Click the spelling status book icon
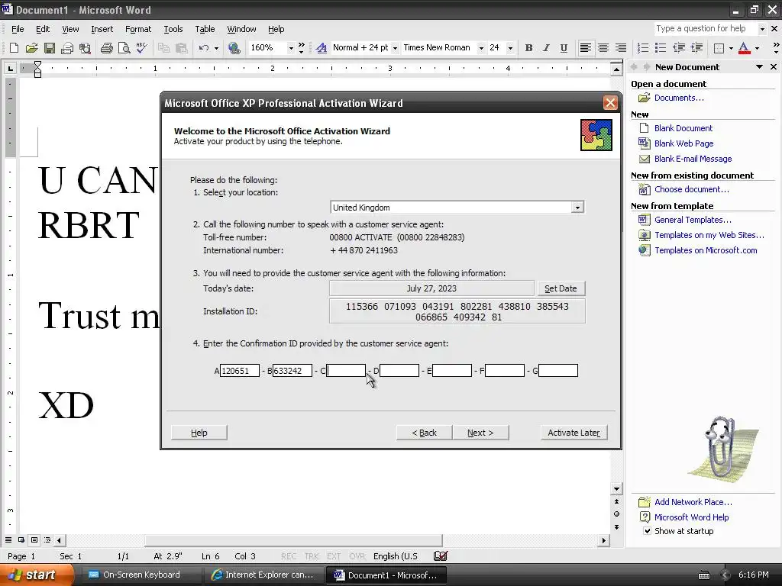The width and height of the screenshot is (782, 586). coord(441,555)
